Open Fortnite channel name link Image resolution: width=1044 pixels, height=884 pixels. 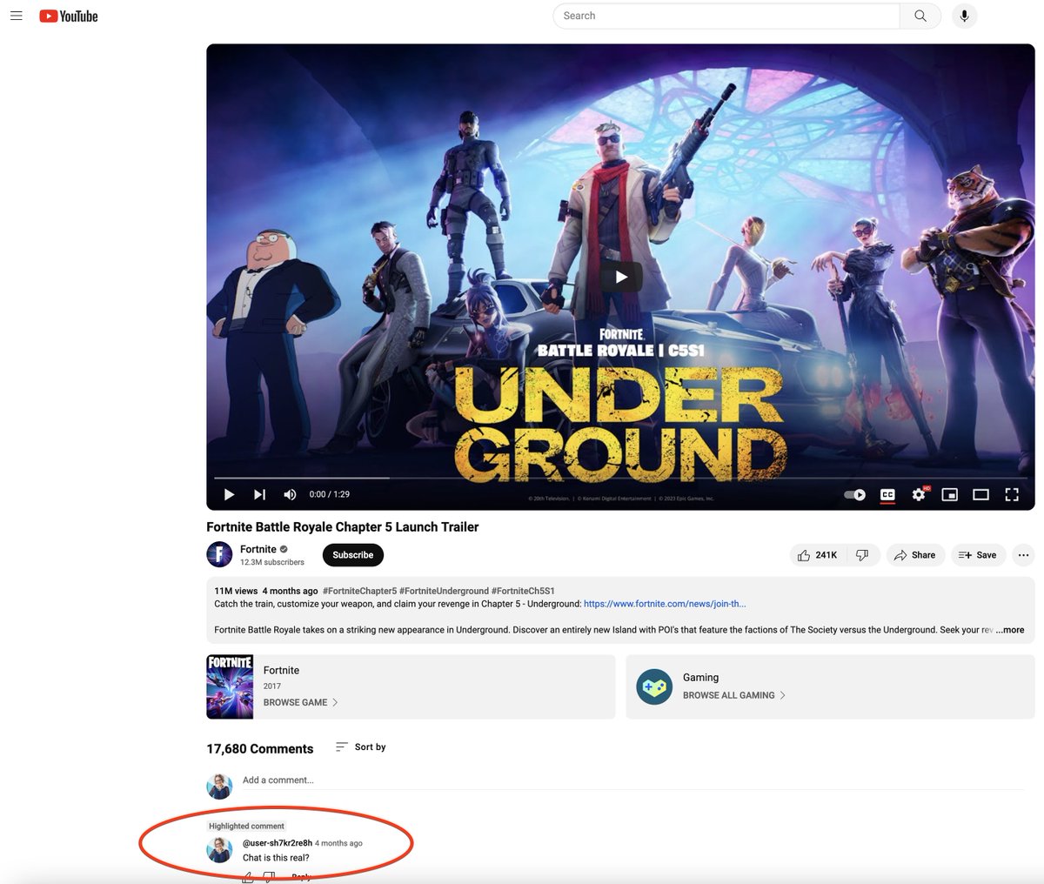(x=258, y=549)
